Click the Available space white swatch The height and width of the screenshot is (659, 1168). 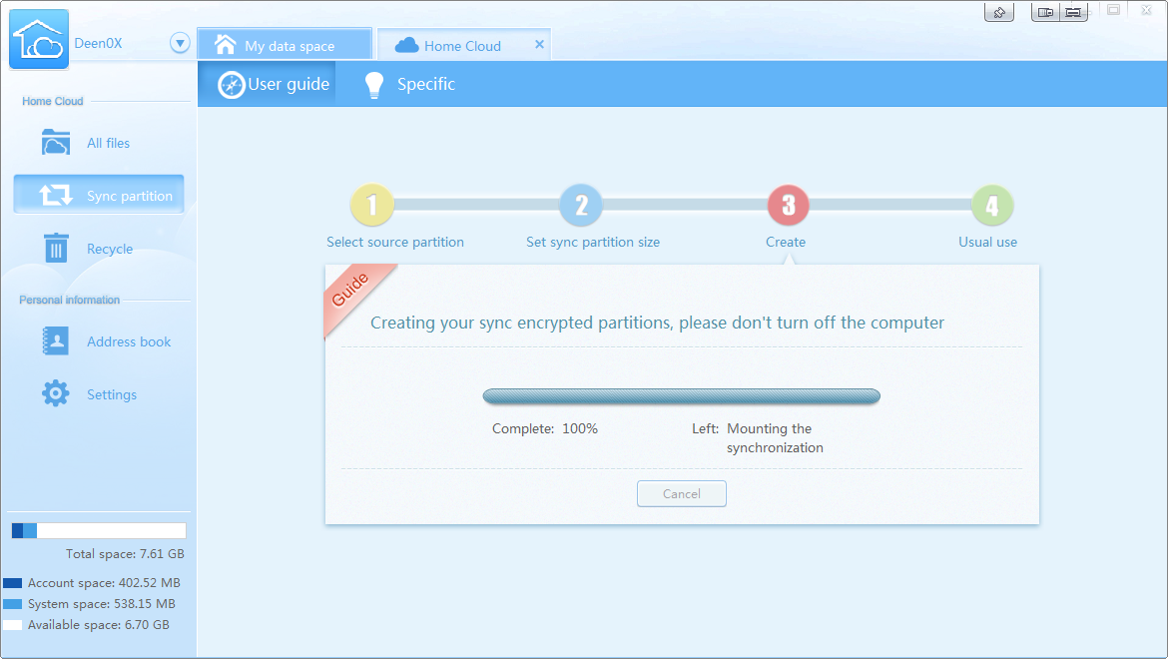click(x=13, y=625)
